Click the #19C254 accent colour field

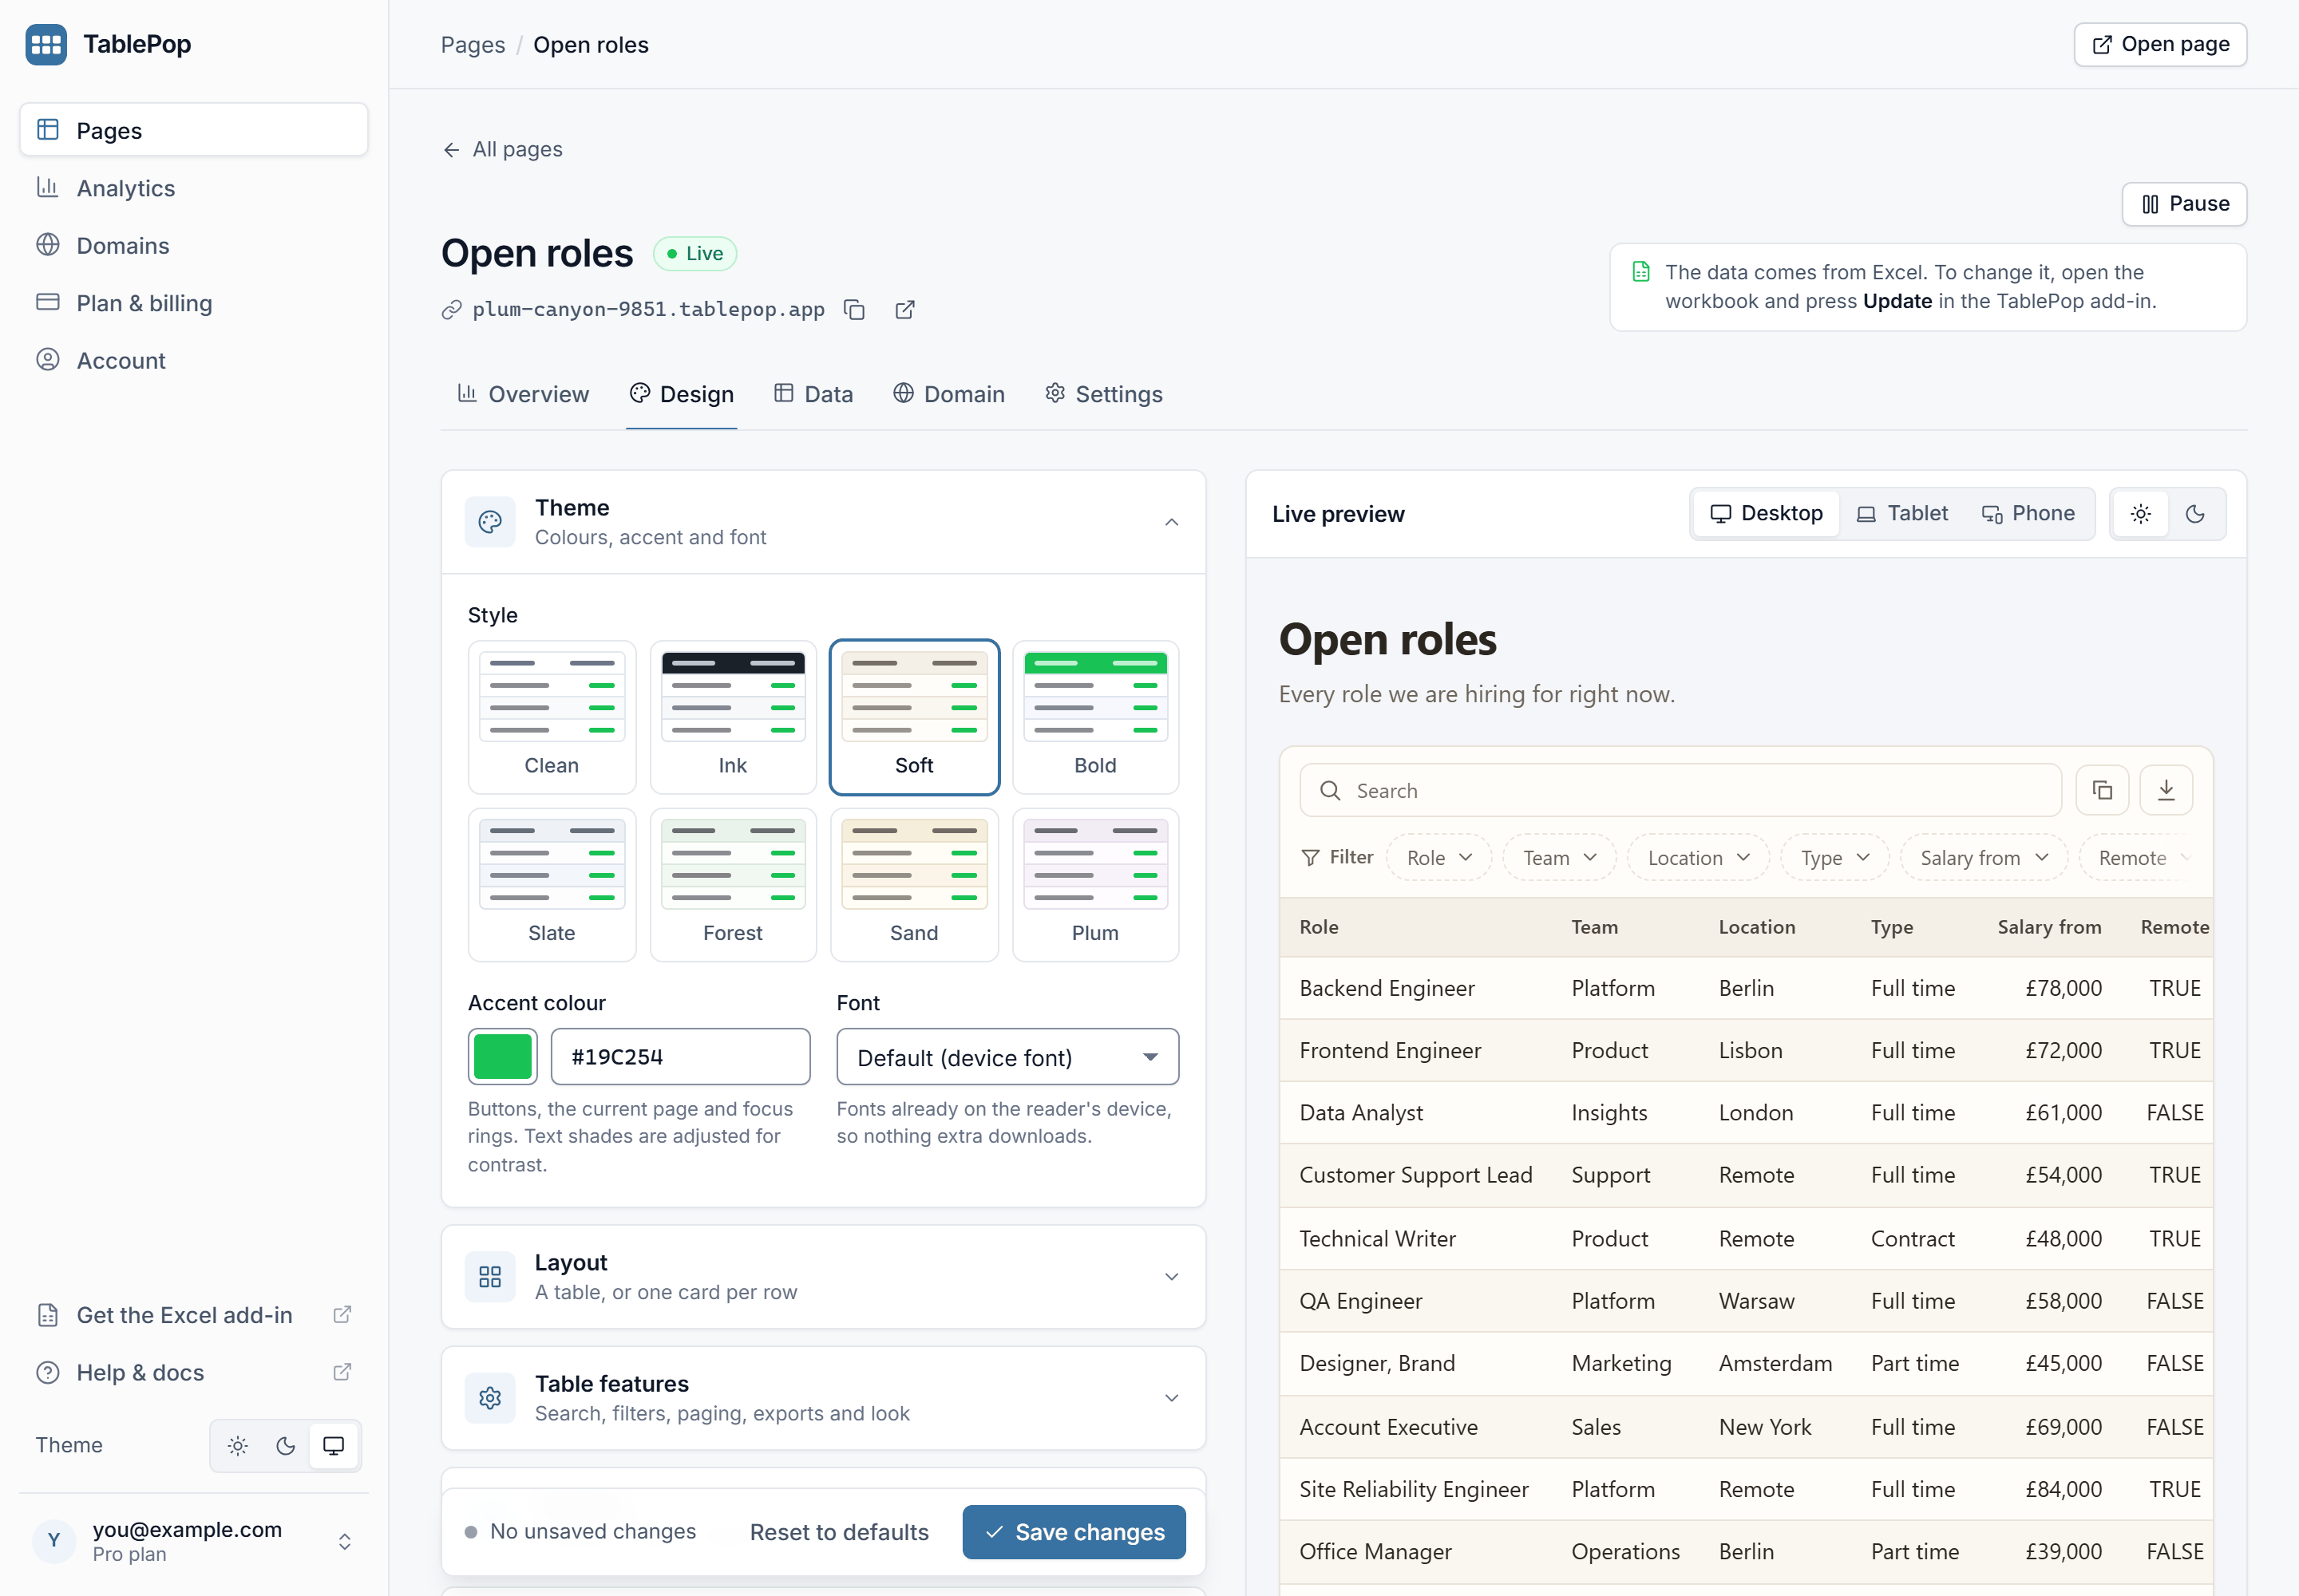tap(680, 1057)
